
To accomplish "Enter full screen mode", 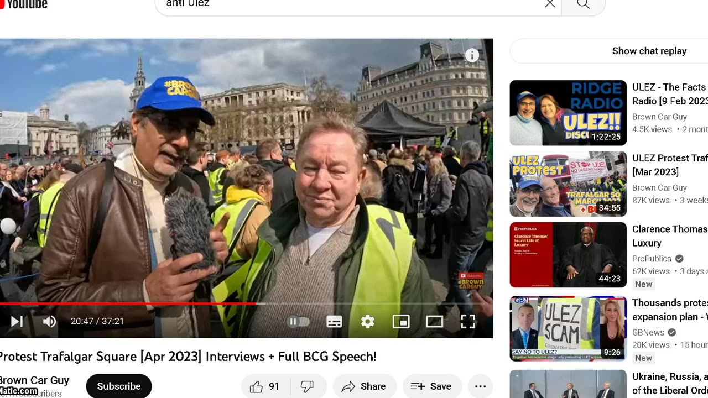I will coord(468,321).
